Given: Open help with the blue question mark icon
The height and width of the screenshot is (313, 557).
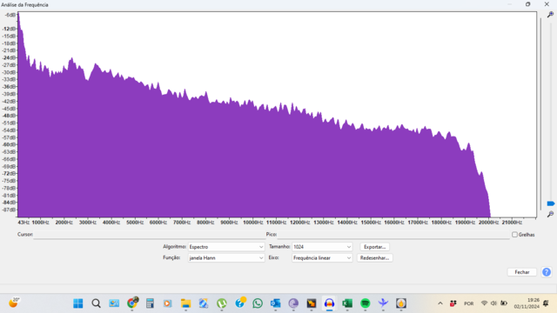Looking at the screenshot, I should point(547,272).
